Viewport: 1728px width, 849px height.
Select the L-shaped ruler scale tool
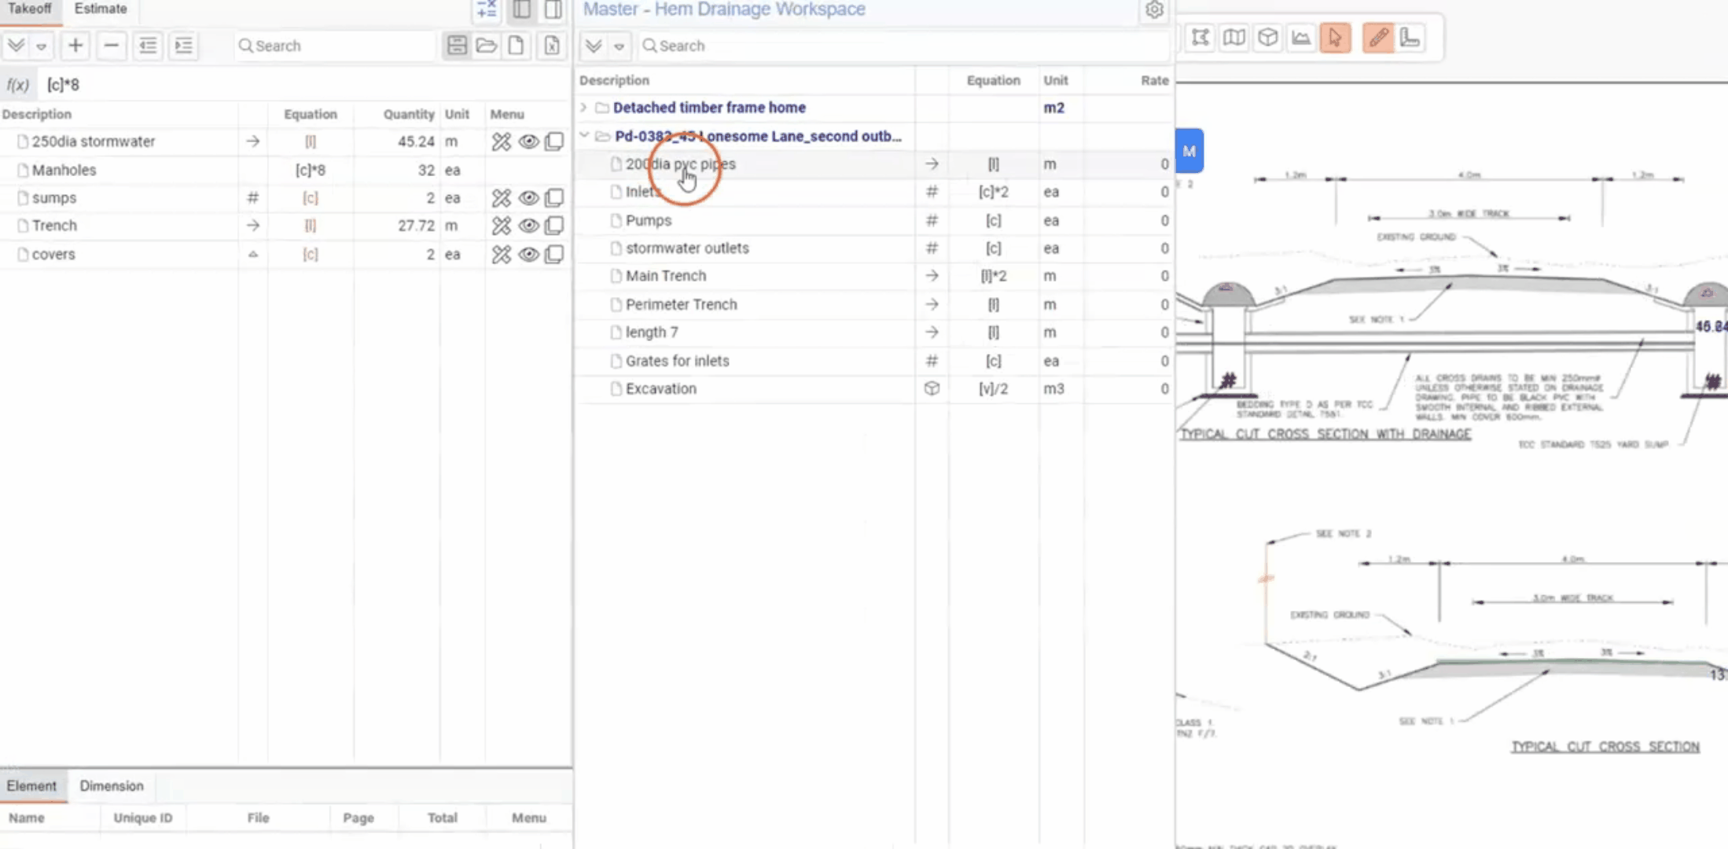click(1410, 38)
